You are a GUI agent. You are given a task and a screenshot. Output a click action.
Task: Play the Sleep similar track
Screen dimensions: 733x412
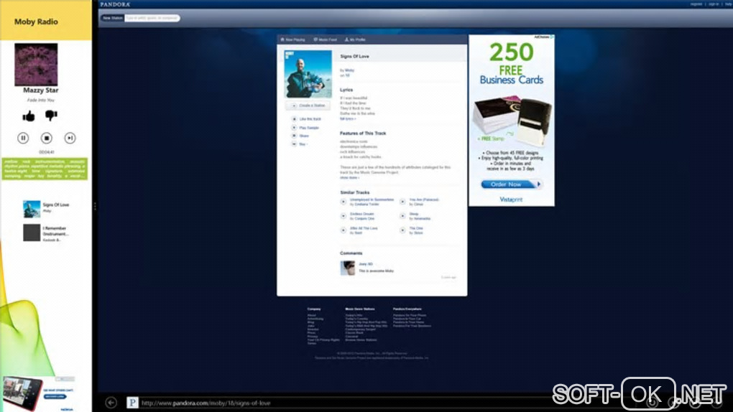[402, 216]
